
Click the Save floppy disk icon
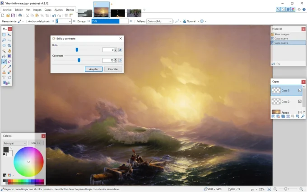[13, 15]
